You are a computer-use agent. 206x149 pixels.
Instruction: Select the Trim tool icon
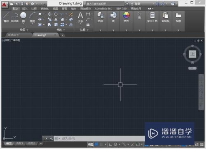[x=62, y=14]
